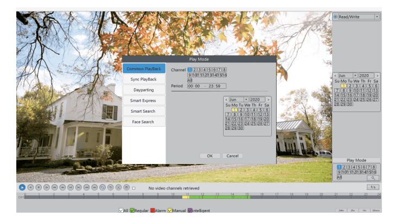The image size is (407, 222).
Task: Toggle the Manual recording checkbox
Action: pyautogui.click(x=170, y=210)
